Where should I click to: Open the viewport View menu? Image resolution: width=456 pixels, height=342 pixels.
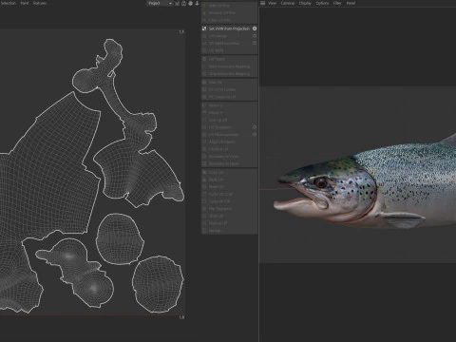point(273,3)
